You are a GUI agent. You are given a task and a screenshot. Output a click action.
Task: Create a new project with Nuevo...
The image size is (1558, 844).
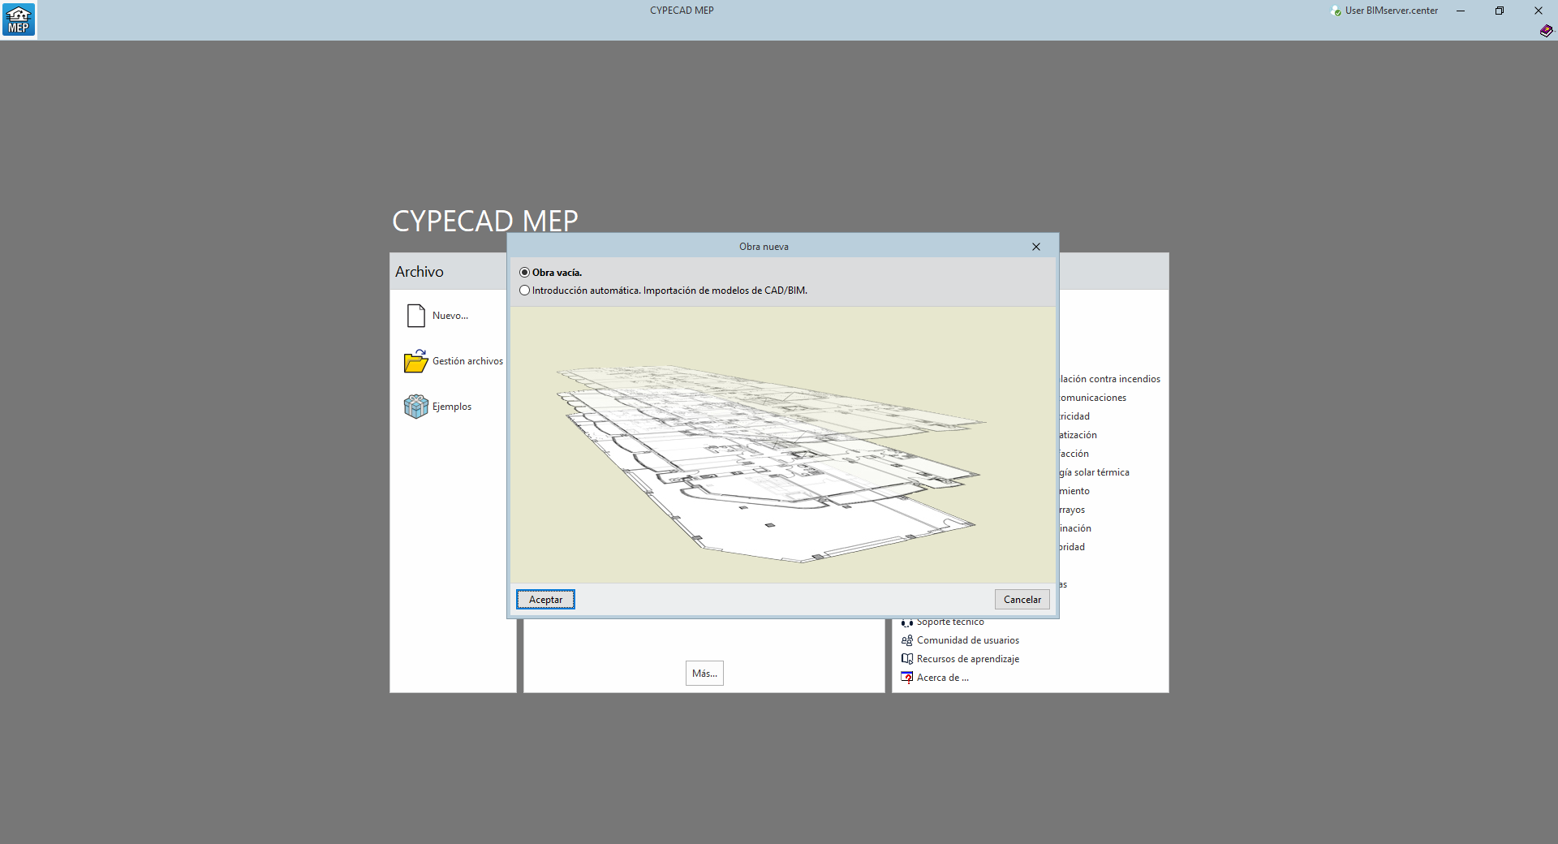pos(437,316)
